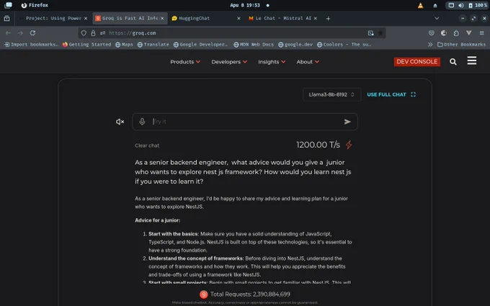This screenshot has width=490, height=306.
Task: Open the Groq hamburger menu
Action: 472,60
